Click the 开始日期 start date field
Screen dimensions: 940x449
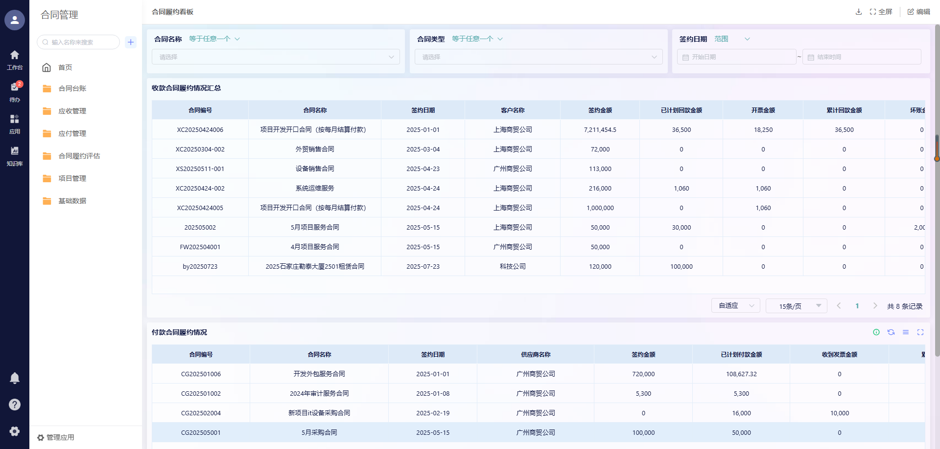click(x=736, y=57)
